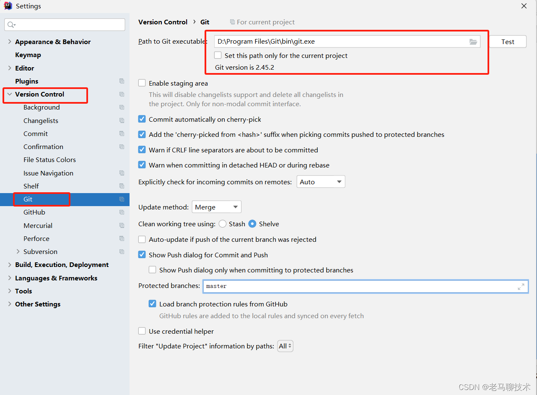
Task: Enable the 'Use credential helper' checkbox
Action: tap(142, 331)
